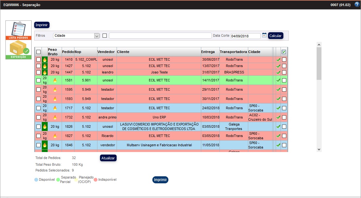Click scrollbar down arrow of orders list
Viewport: 361px width, 198px height.
pyautogui.click(x=319, y=149)
